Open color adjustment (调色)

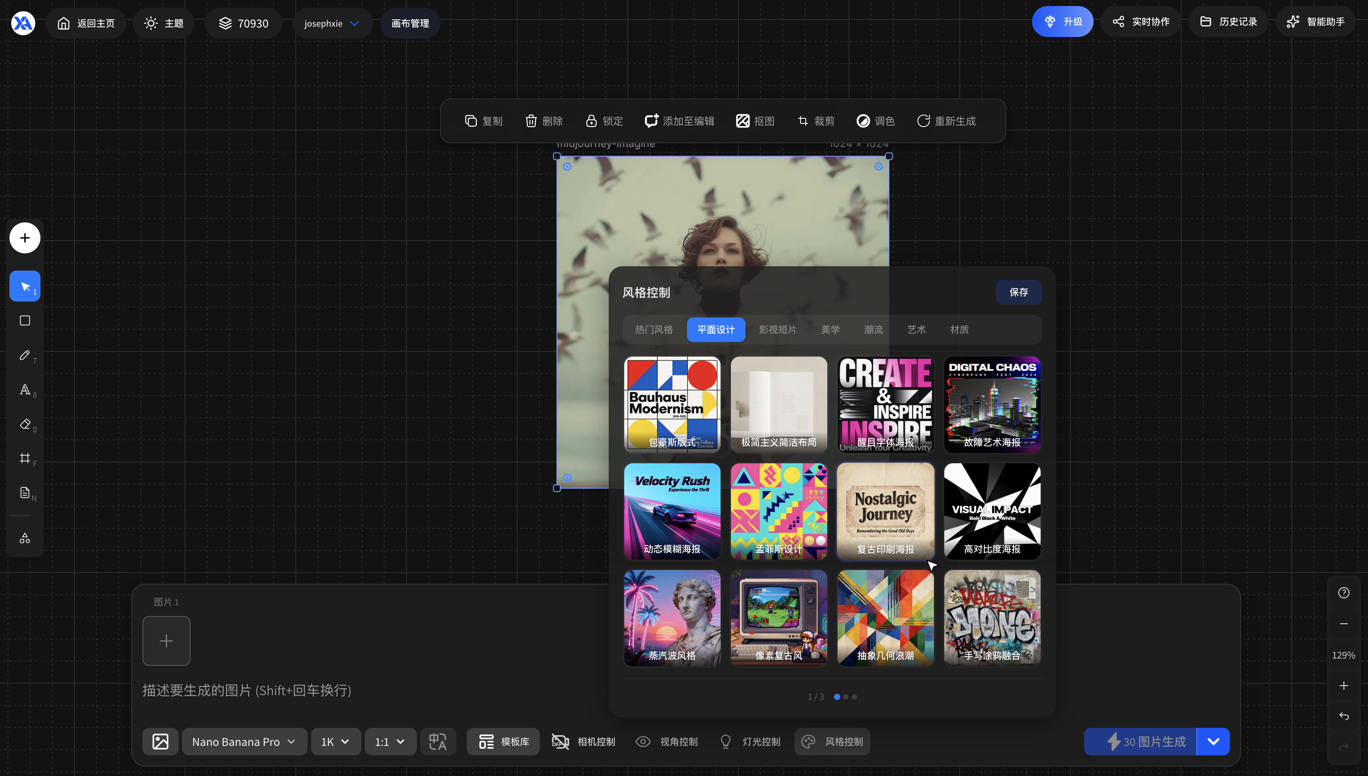coord(875,121)
